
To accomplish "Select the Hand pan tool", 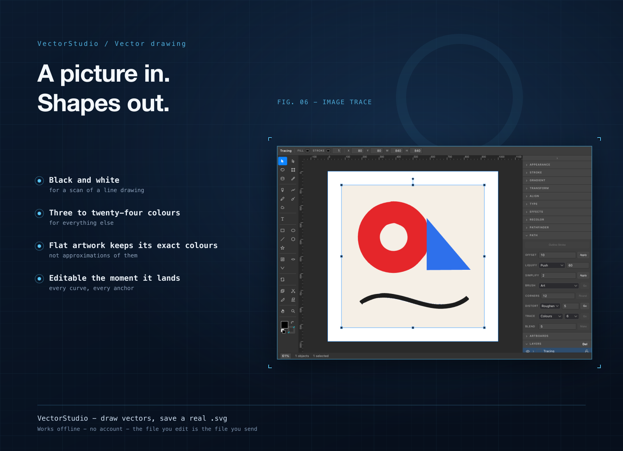I will pyautogui.click(x=283, y=311).
